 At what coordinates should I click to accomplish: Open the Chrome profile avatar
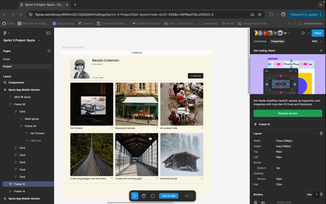pos(283,15)
